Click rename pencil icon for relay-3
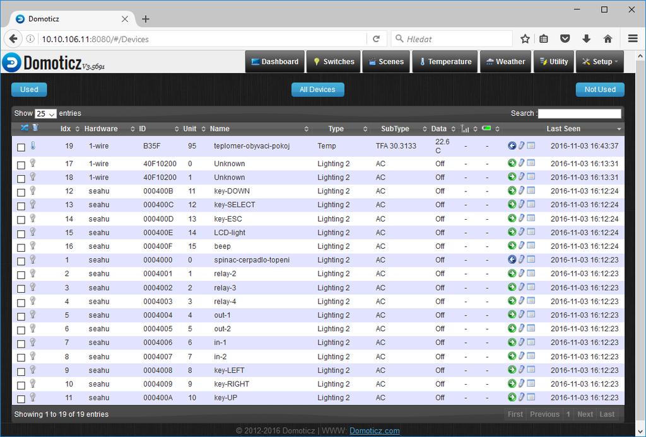 coord(521,287)
